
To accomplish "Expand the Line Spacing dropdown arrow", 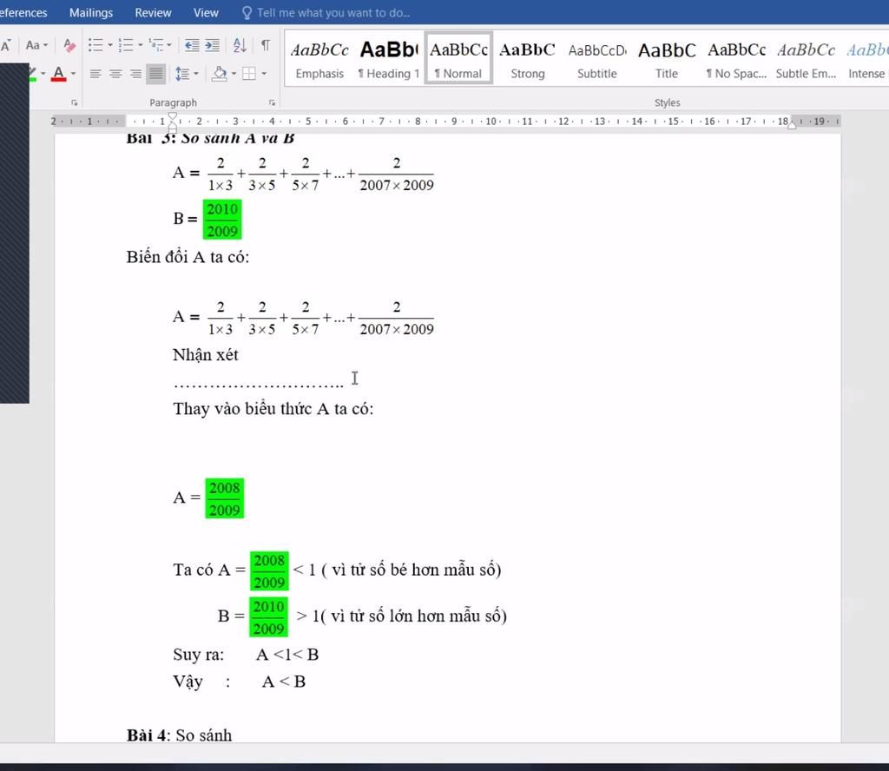I will (196, 73).
